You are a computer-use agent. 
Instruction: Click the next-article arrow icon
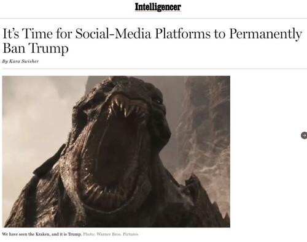pos(304,135)
